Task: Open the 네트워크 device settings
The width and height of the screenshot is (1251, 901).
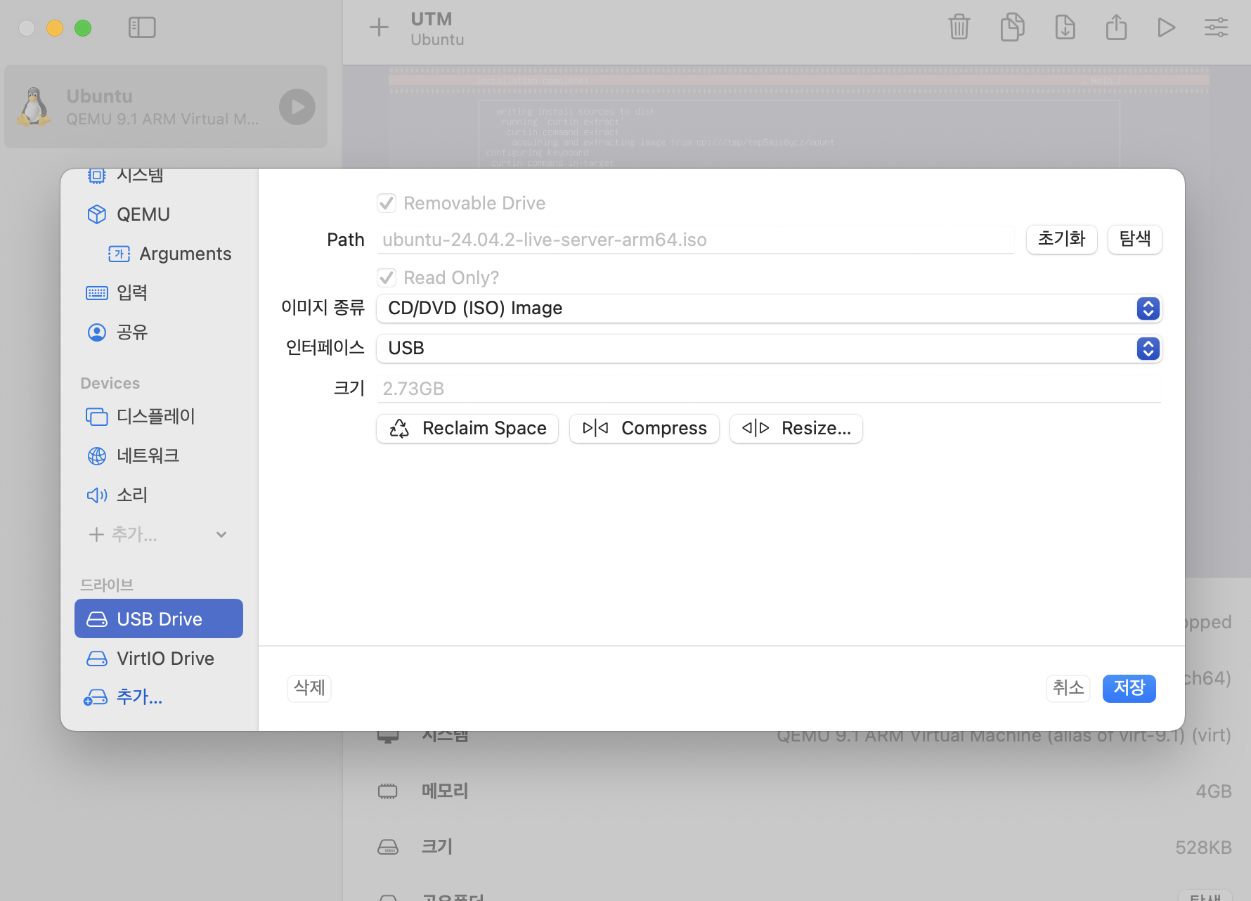Action: click(x=159, y=456)
